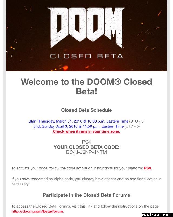The image size is (173, 217).
Task: Click the (UTC - 5) note after the Start time
Action: click(x=137, y=121)
